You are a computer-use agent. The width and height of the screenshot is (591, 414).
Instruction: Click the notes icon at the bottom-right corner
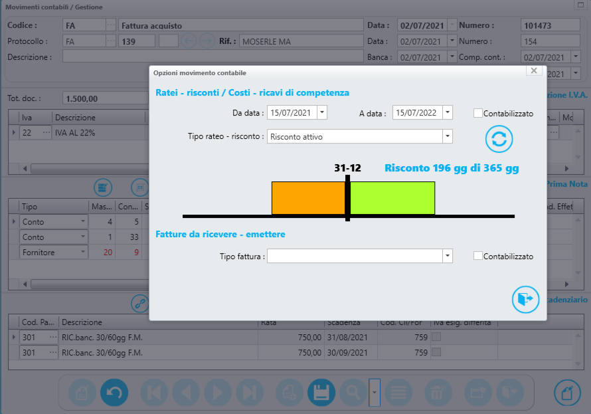[x=567, y=393]
